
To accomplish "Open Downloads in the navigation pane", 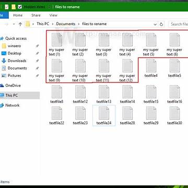I will click(17, 61).
